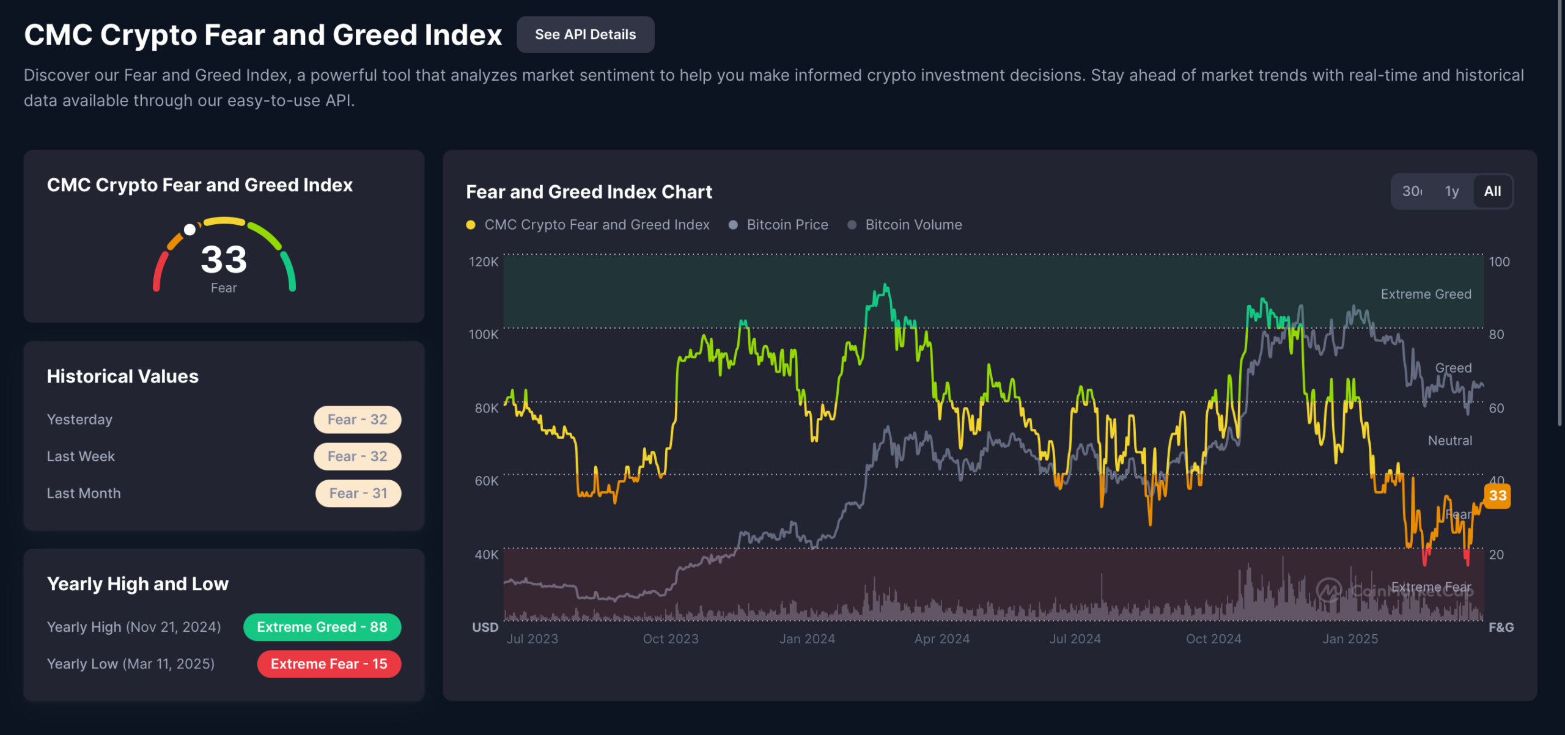This screenshot has width=1565, height=735.
Task: Click the gauge white indicator dot
Action: (190, 230)
